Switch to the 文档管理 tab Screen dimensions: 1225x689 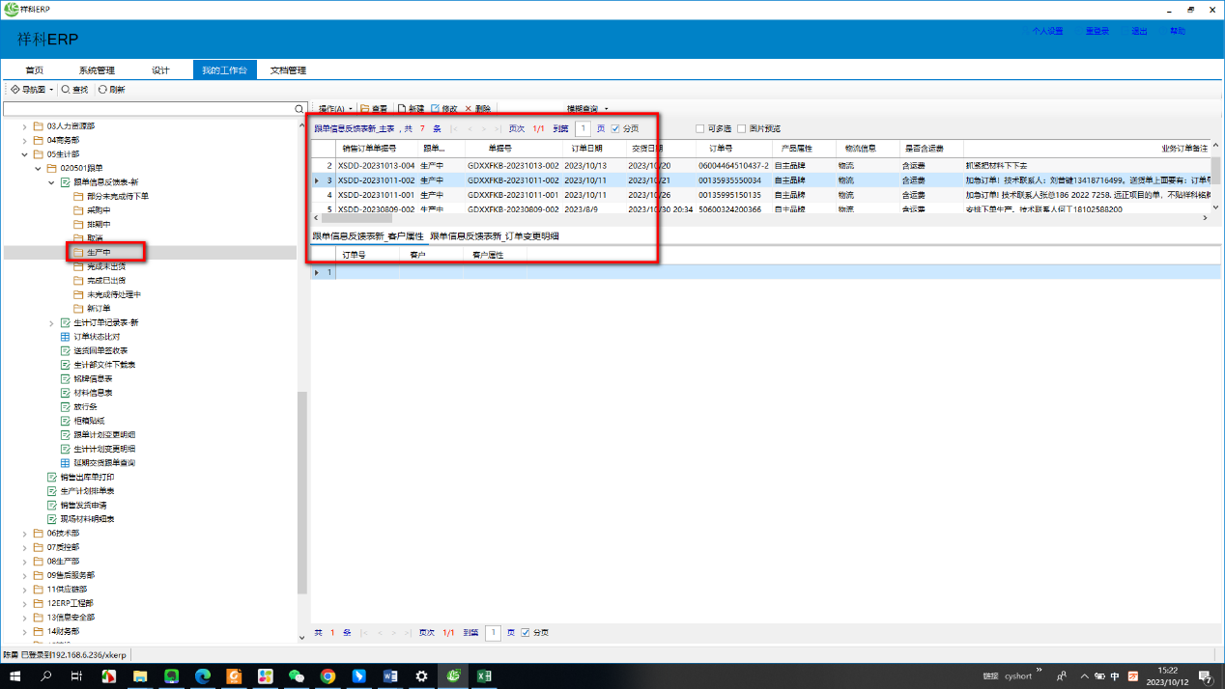(287, 70)
